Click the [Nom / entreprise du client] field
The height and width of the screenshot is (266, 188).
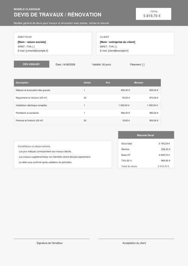(x=118, y=42)
